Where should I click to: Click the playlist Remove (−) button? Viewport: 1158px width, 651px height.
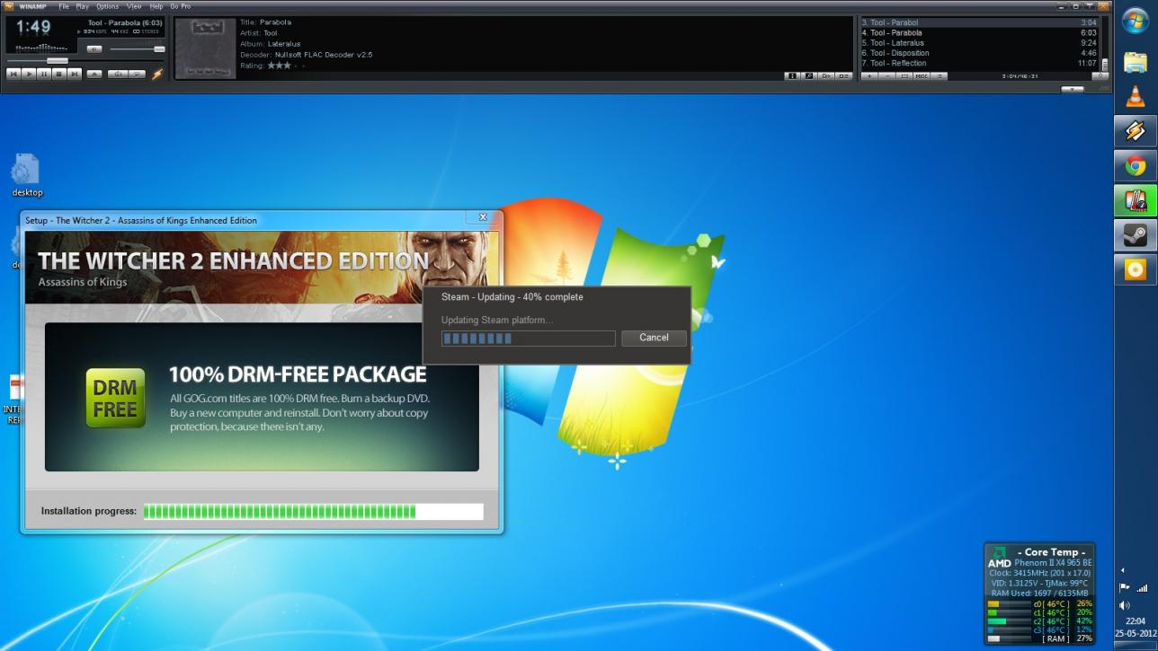(x=887, y=76)
